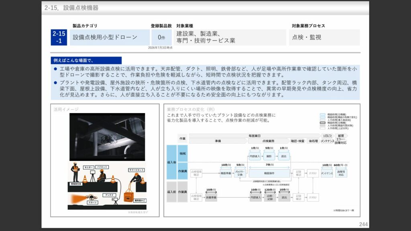Click the top legend swatch 機器処理(全機種)
Image resolution: width=411 pixels, height=231 pixels.
322,114
